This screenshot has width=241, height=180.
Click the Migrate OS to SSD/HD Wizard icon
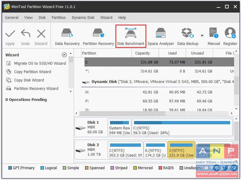click(x=9, y=63)
